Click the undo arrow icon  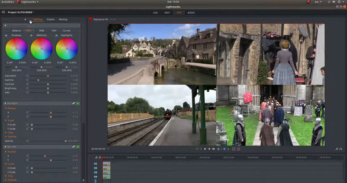coord(337,149)
